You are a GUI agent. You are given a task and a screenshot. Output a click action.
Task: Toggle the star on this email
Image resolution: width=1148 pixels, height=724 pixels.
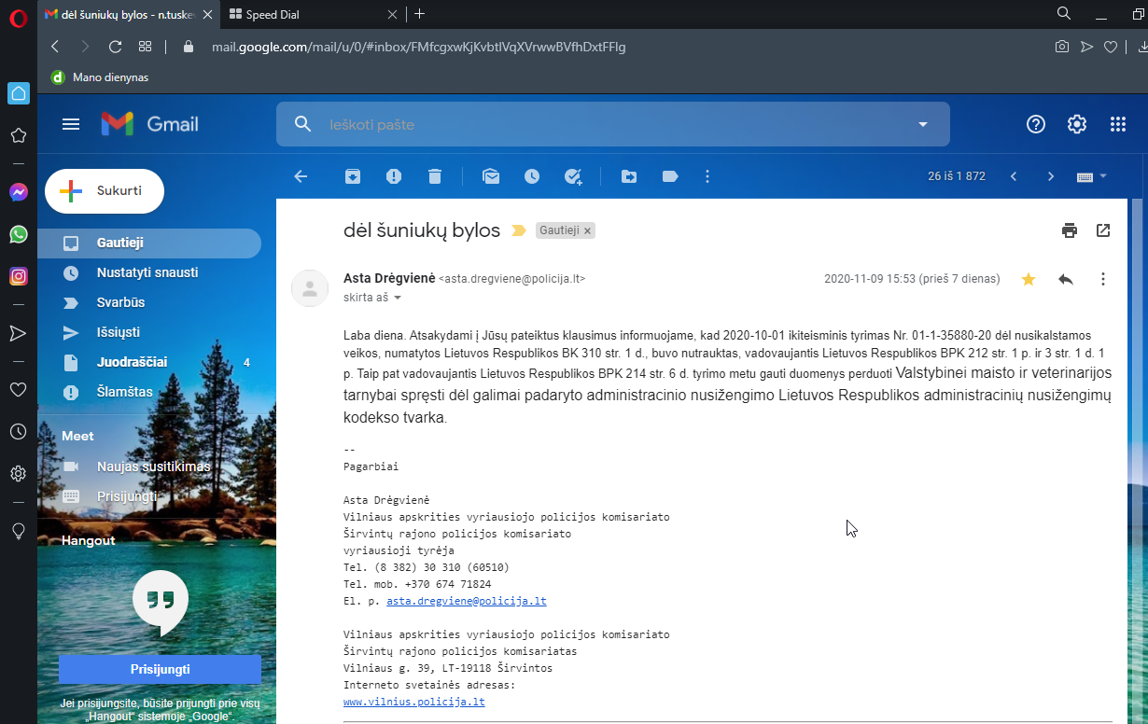pyautogui.click(x=1029, y=279)
